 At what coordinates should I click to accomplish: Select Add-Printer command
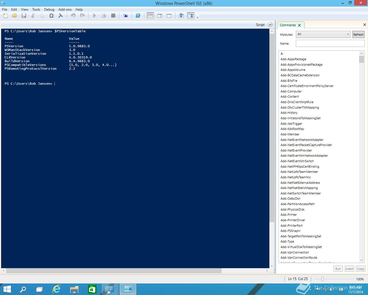pos(289,215)
